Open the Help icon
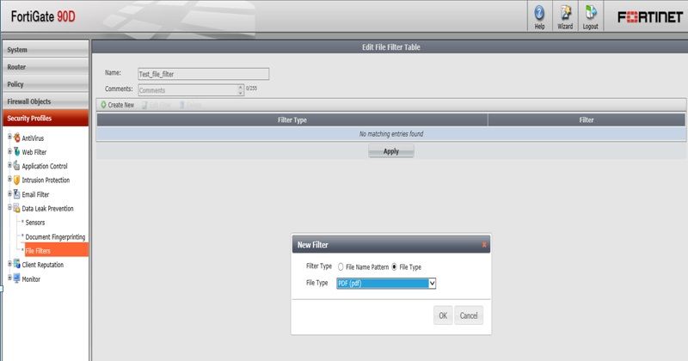 pyautogui.click(x=539, y=13)
